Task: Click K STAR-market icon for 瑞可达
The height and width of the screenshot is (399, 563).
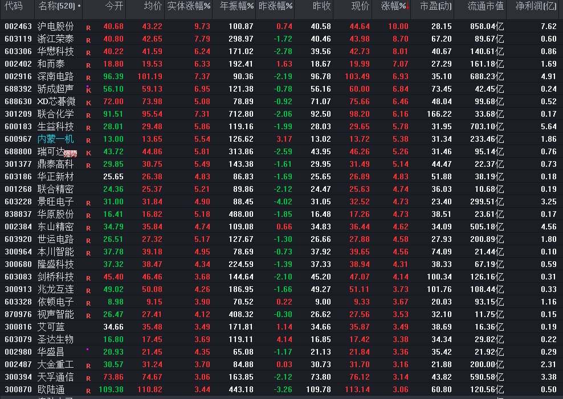Action: click(88, 154)
